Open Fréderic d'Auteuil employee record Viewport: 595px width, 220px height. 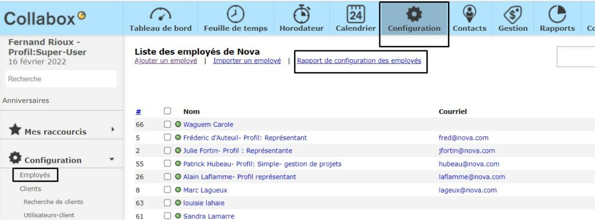coord(245,138)
